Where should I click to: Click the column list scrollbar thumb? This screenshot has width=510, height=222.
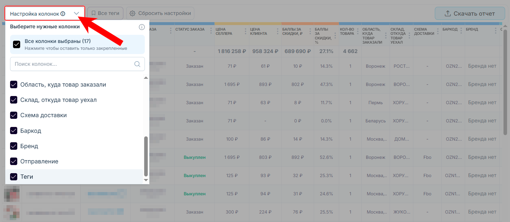click(146, 156)
